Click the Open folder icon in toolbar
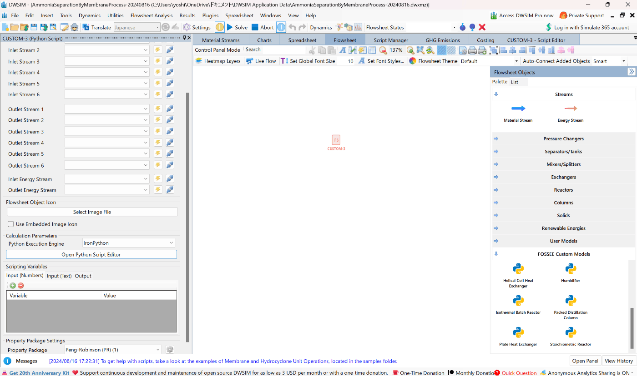 [15, 27]
